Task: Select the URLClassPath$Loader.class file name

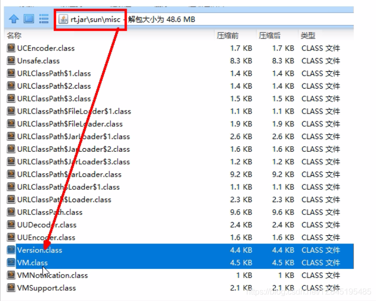Action: point(64,200)
